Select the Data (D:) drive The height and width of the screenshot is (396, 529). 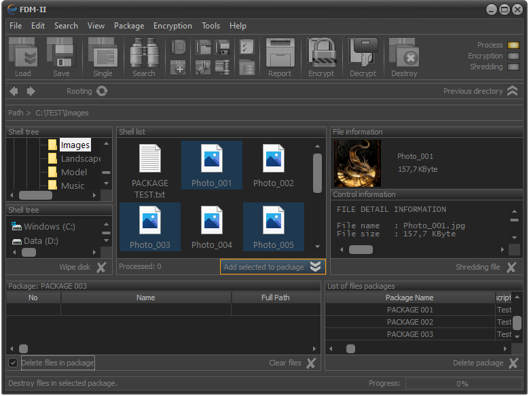tap(35, 241)
